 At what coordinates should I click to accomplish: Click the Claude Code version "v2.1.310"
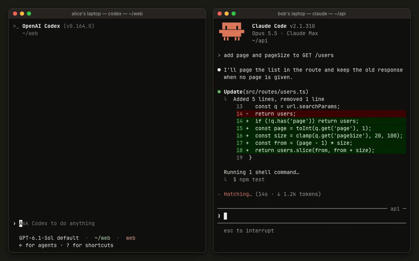(302, 26)
